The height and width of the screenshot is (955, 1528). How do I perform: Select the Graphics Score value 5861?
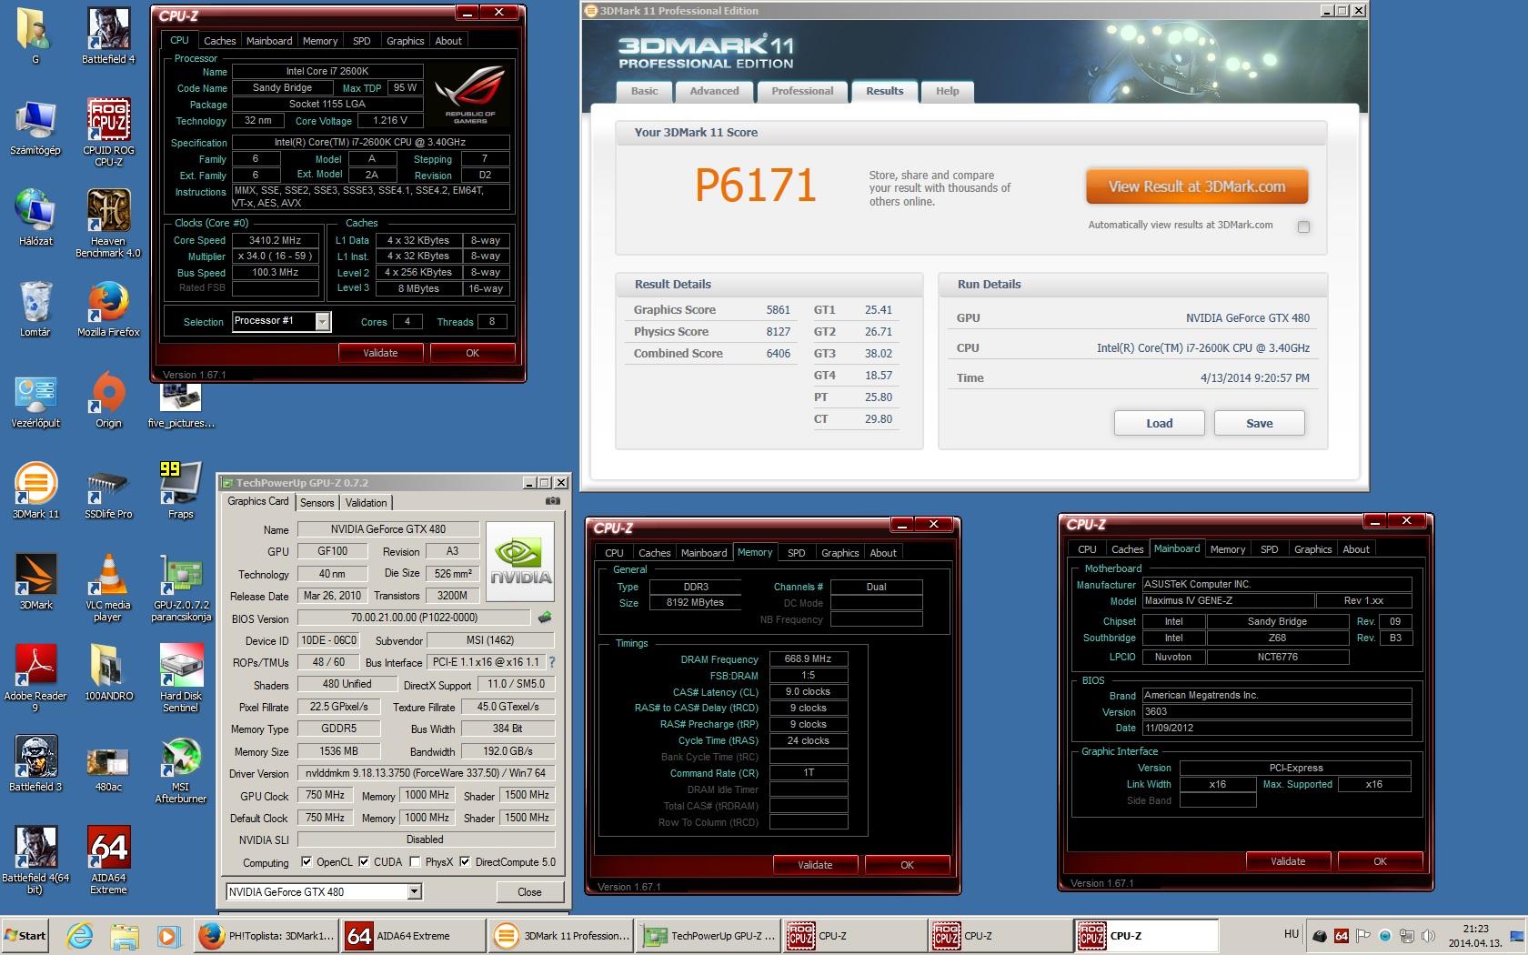[x=778, y=310]
